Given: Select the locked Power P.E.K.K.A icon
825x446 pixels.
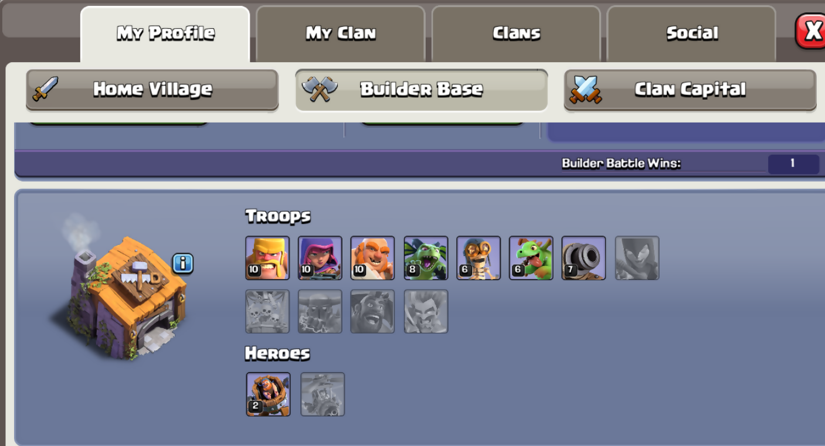Looking at the screenshot, I should [320, 311].
